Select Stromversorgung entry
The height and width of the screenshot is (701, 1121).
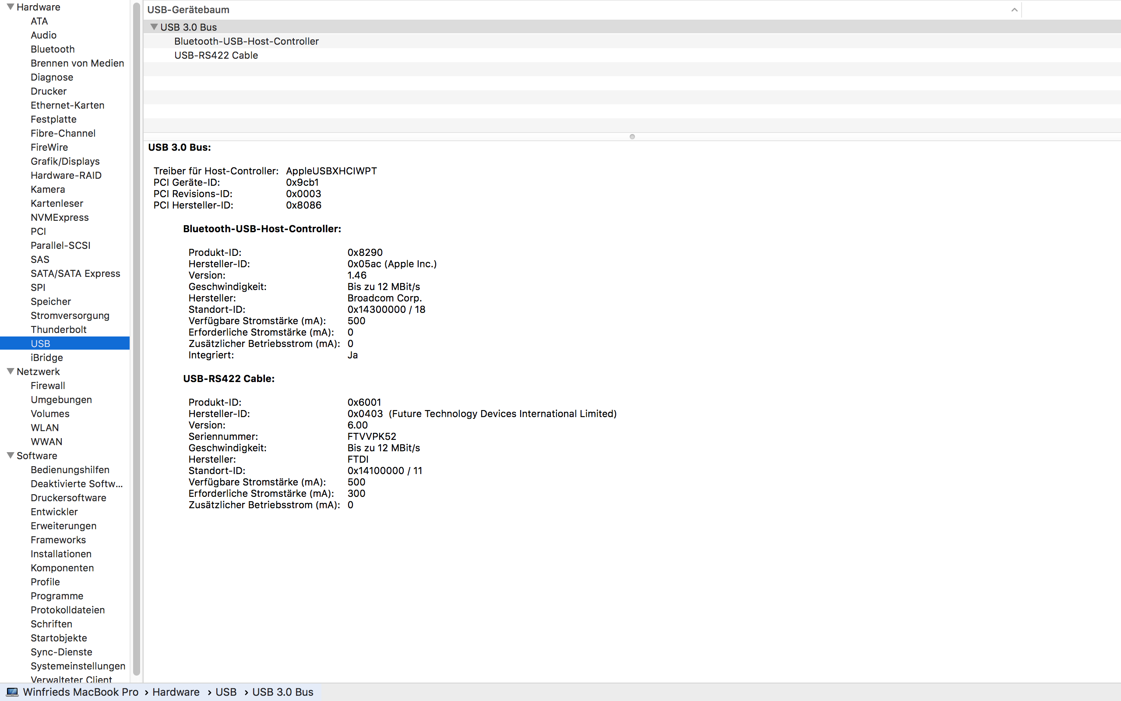(70, 315)
